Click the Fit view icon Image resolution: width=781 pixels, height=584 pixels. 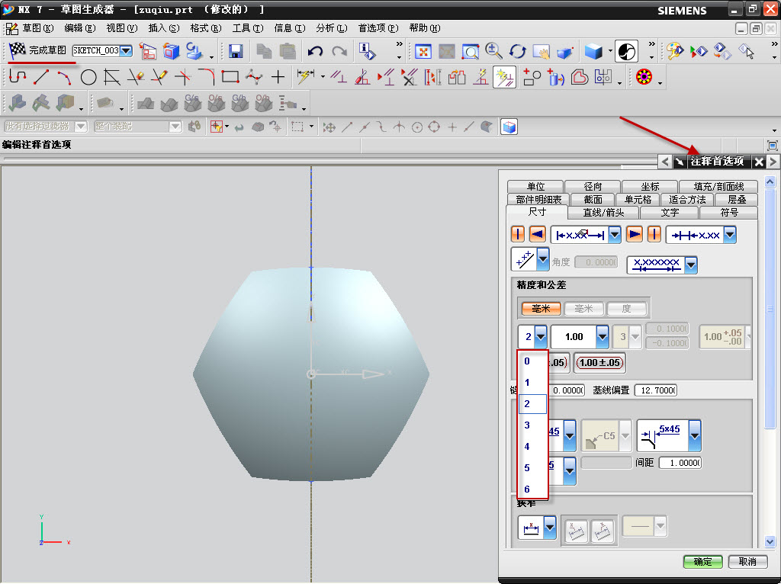pos(423,51)
